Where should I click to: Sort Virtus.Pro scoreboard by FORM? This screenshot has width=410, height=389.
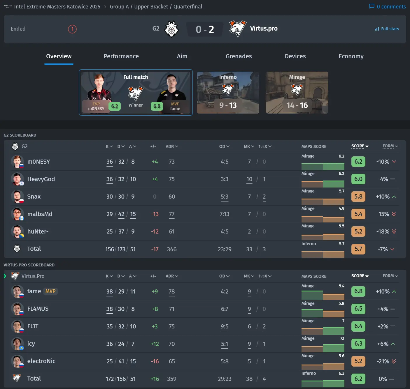tap(390, 276)
